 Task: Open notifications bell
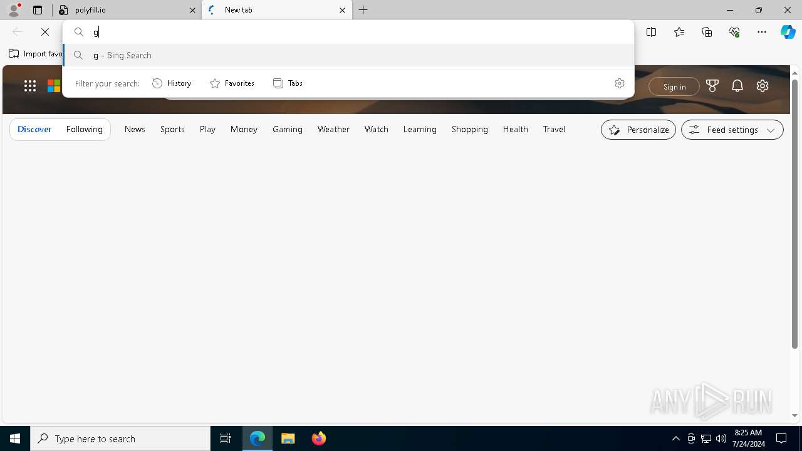click(737, 86)
